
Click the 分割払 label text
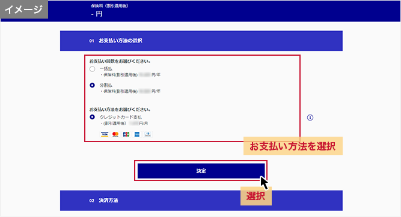pos(106,85)
